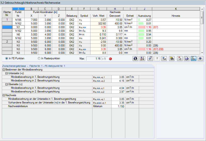Click the Flächen Nr. 2 row header
The width and height of the screenshot is (206, 141).
(x=7, y=42)
